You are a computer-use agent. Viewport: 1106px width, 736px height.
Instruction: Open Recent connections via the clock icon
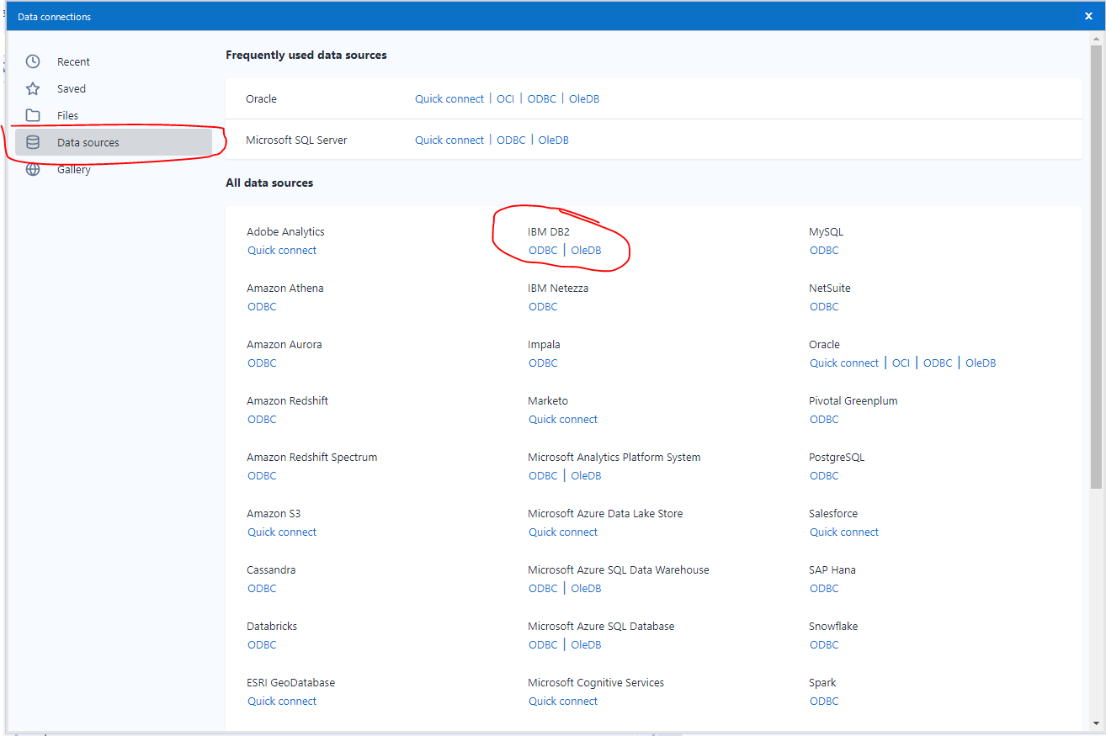tap(32, 61)
